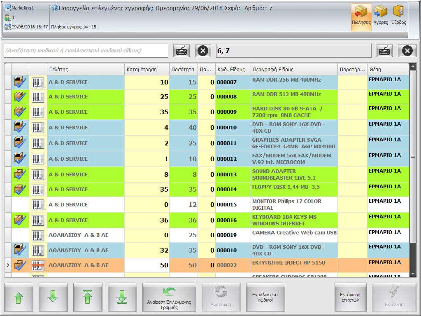Click barcode icon for item 000007
Image resolution: width=421 pixels, height=316 pixels.
[x=38, y=82]
